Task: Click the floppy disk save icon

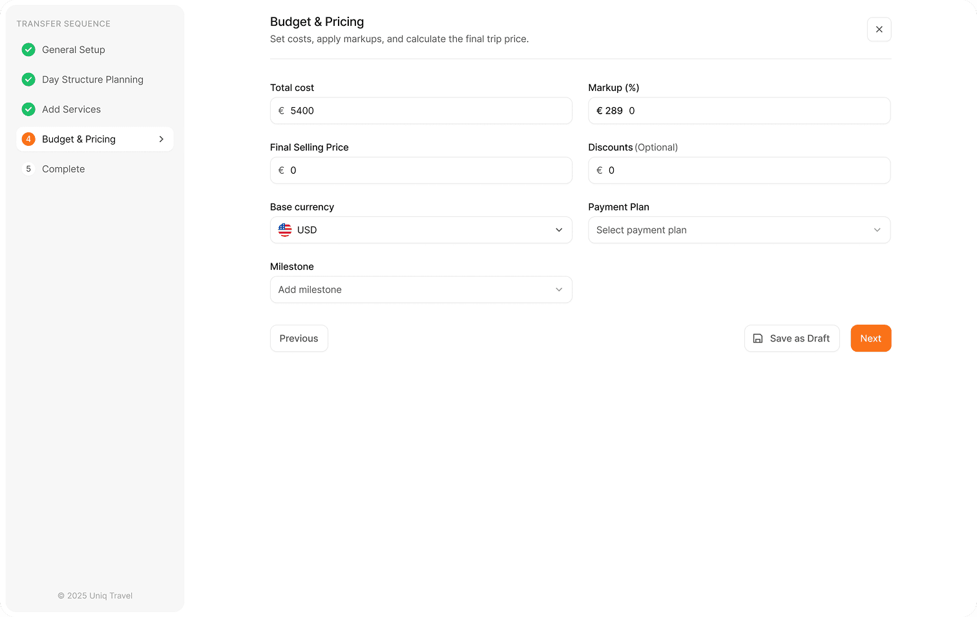Action: 758,338
